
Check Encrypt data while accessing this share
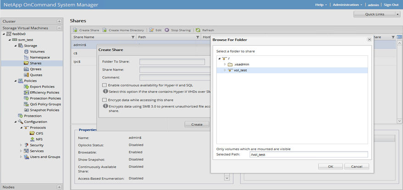point(105,100)
